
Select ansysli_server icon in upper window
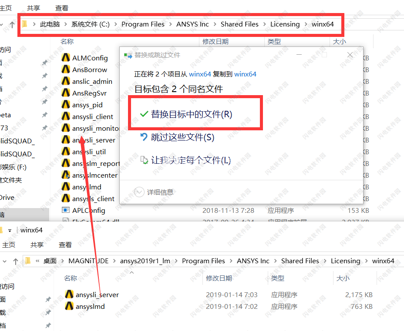tap(66, 140)
